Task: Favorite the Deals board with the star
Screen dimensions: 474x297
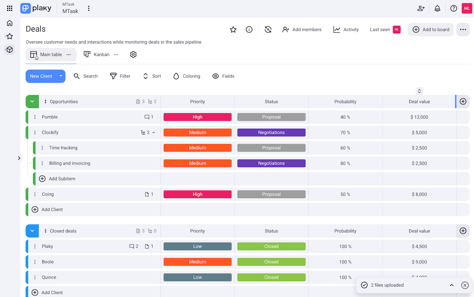Action: point(233,29)
